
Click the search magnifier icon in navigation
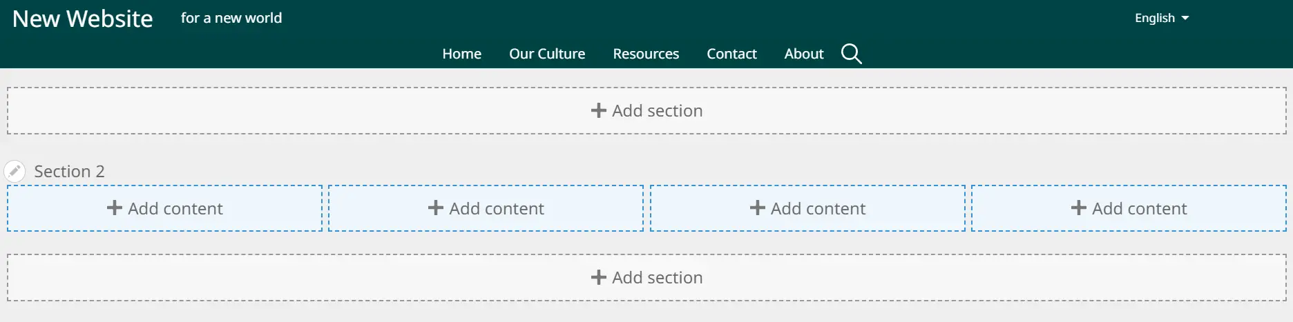click(x=851, y=54)
